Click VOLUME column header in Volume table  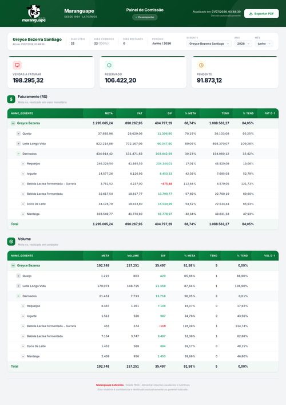point(133,255)
